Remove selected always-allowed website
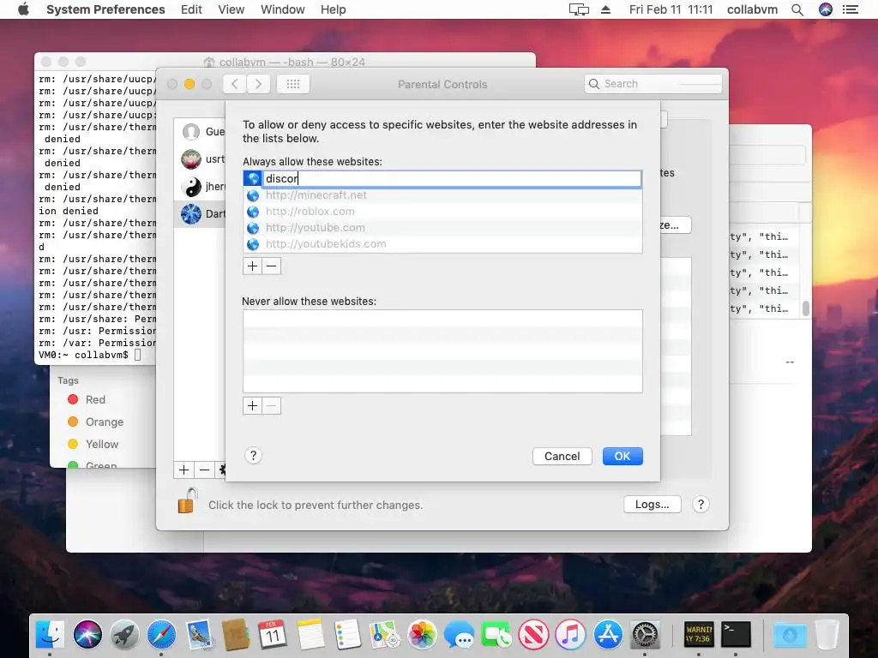The height and width of the screenshot is (658, 878). 272,266
